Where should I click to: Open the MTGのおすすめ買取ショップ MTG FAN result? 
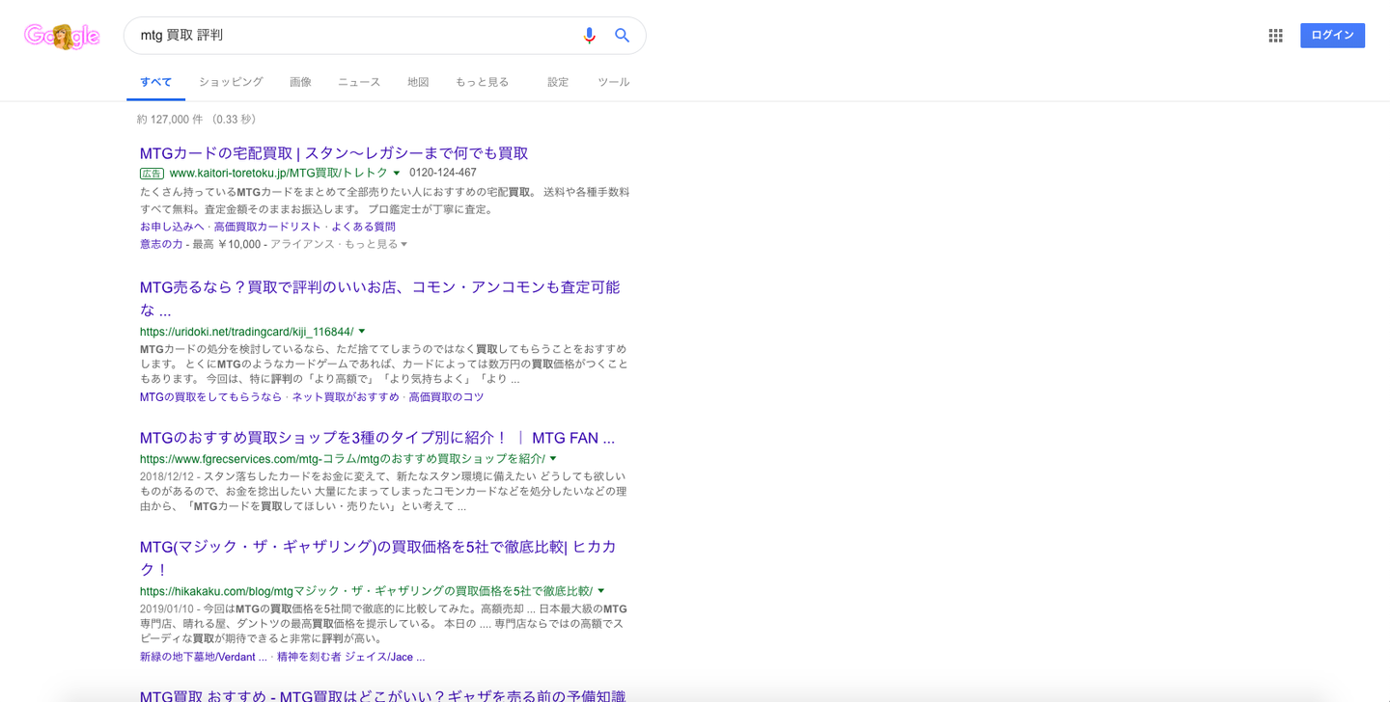tap(377, 438)
